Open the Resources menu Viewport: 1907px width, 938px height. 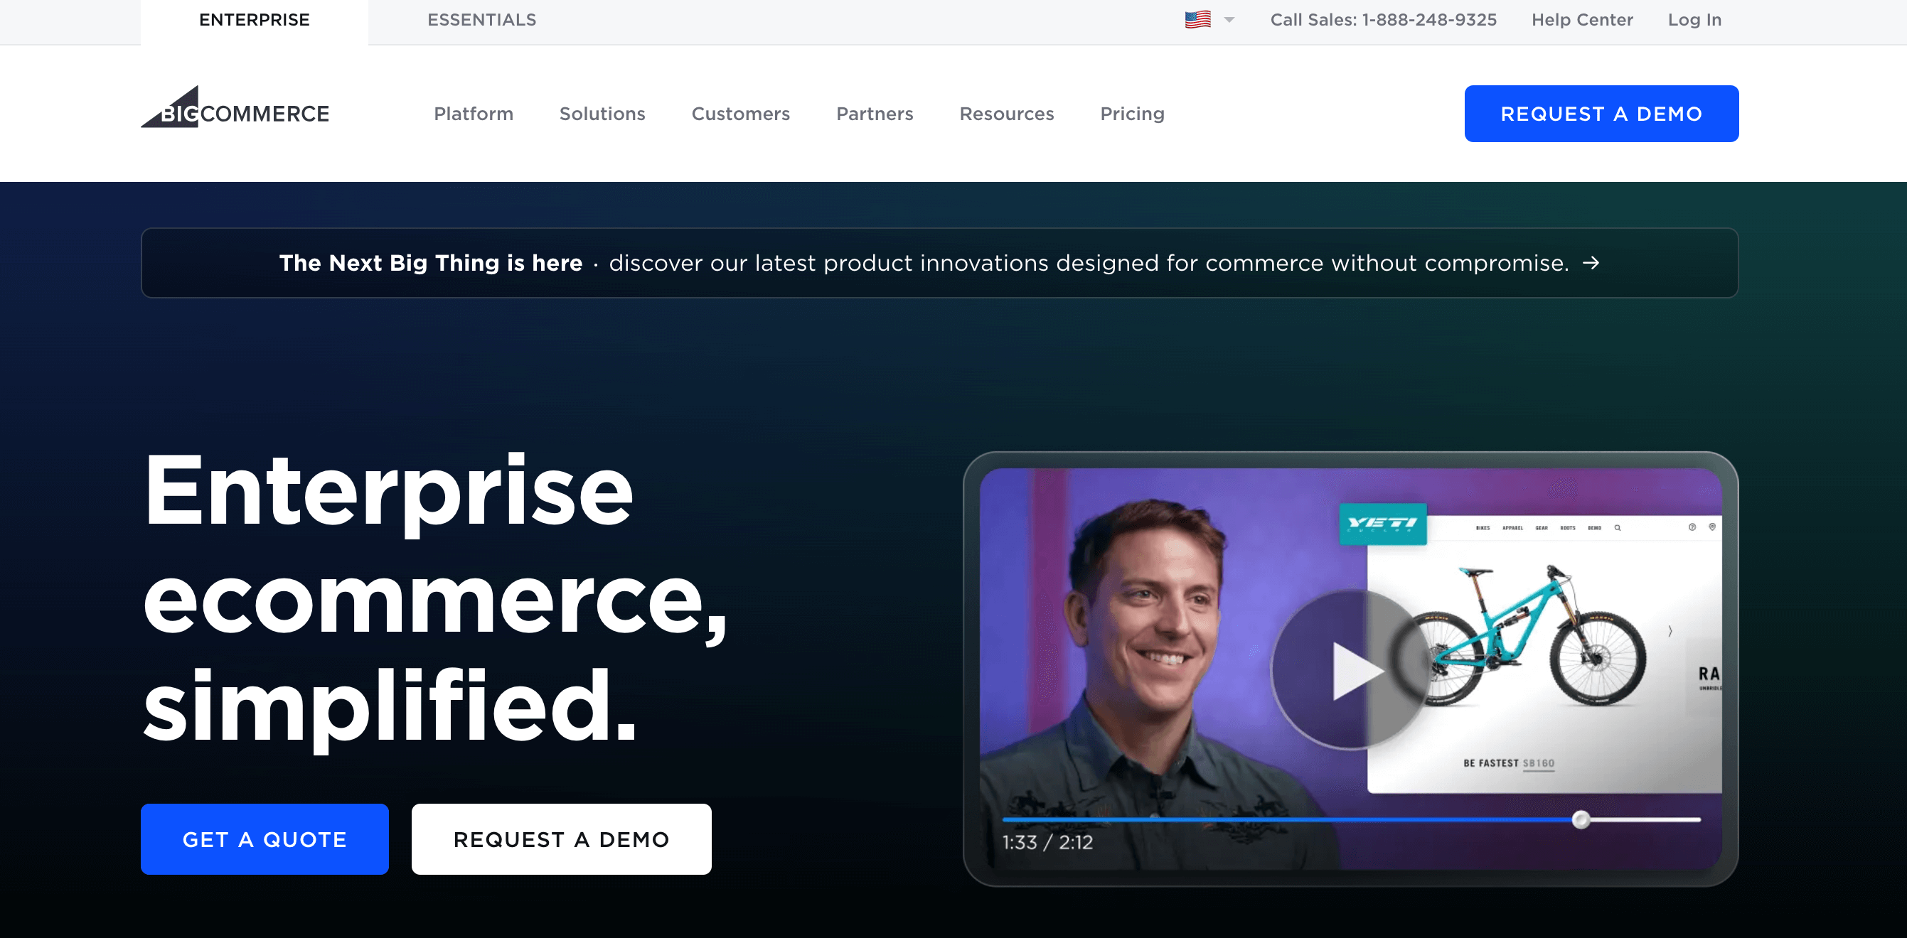(1007, 114)
